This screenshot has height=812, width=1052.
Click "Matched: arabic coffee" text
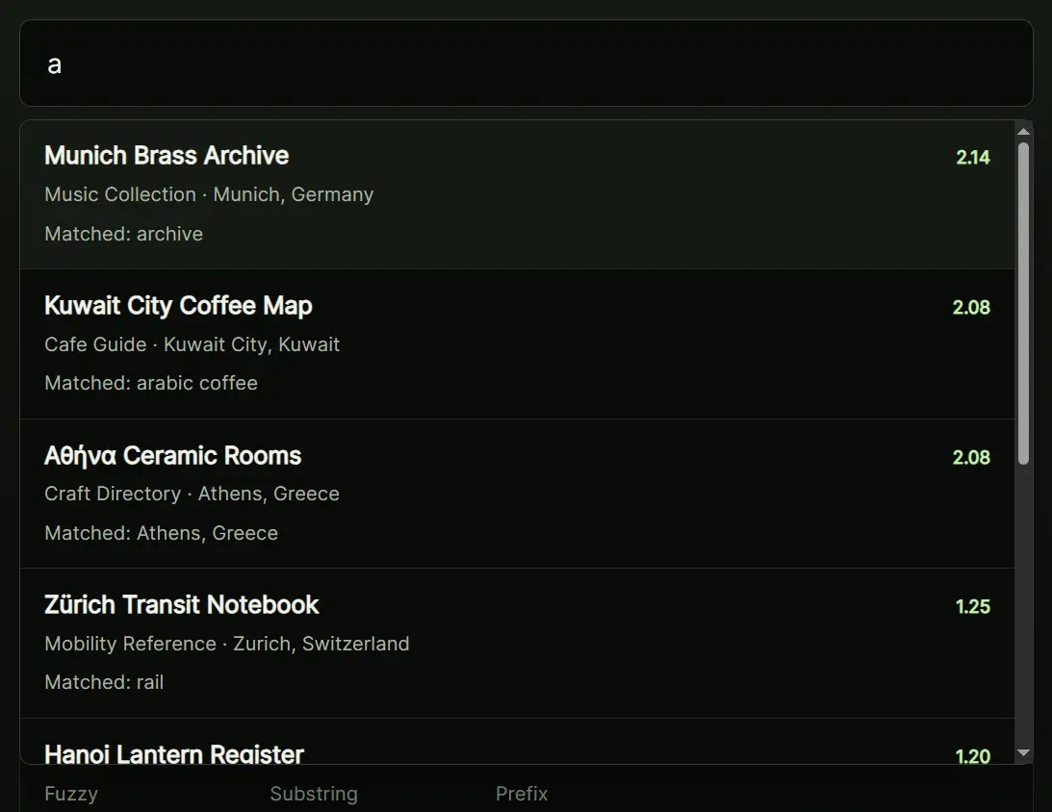pos(151,383)
